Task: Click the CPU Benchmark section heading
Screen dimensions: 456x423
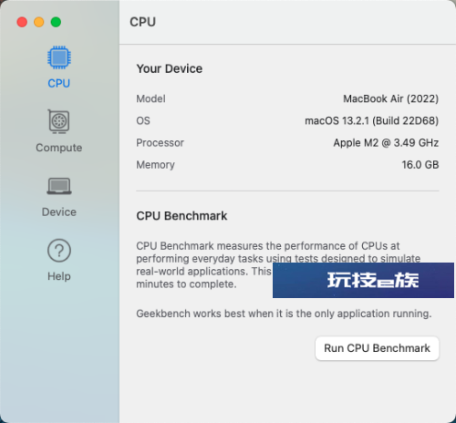Action: click(181, 216)
